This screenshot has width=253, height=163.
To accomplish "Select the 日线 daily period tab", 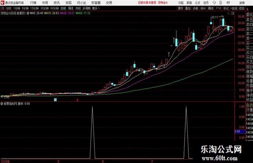I will 63,8.
